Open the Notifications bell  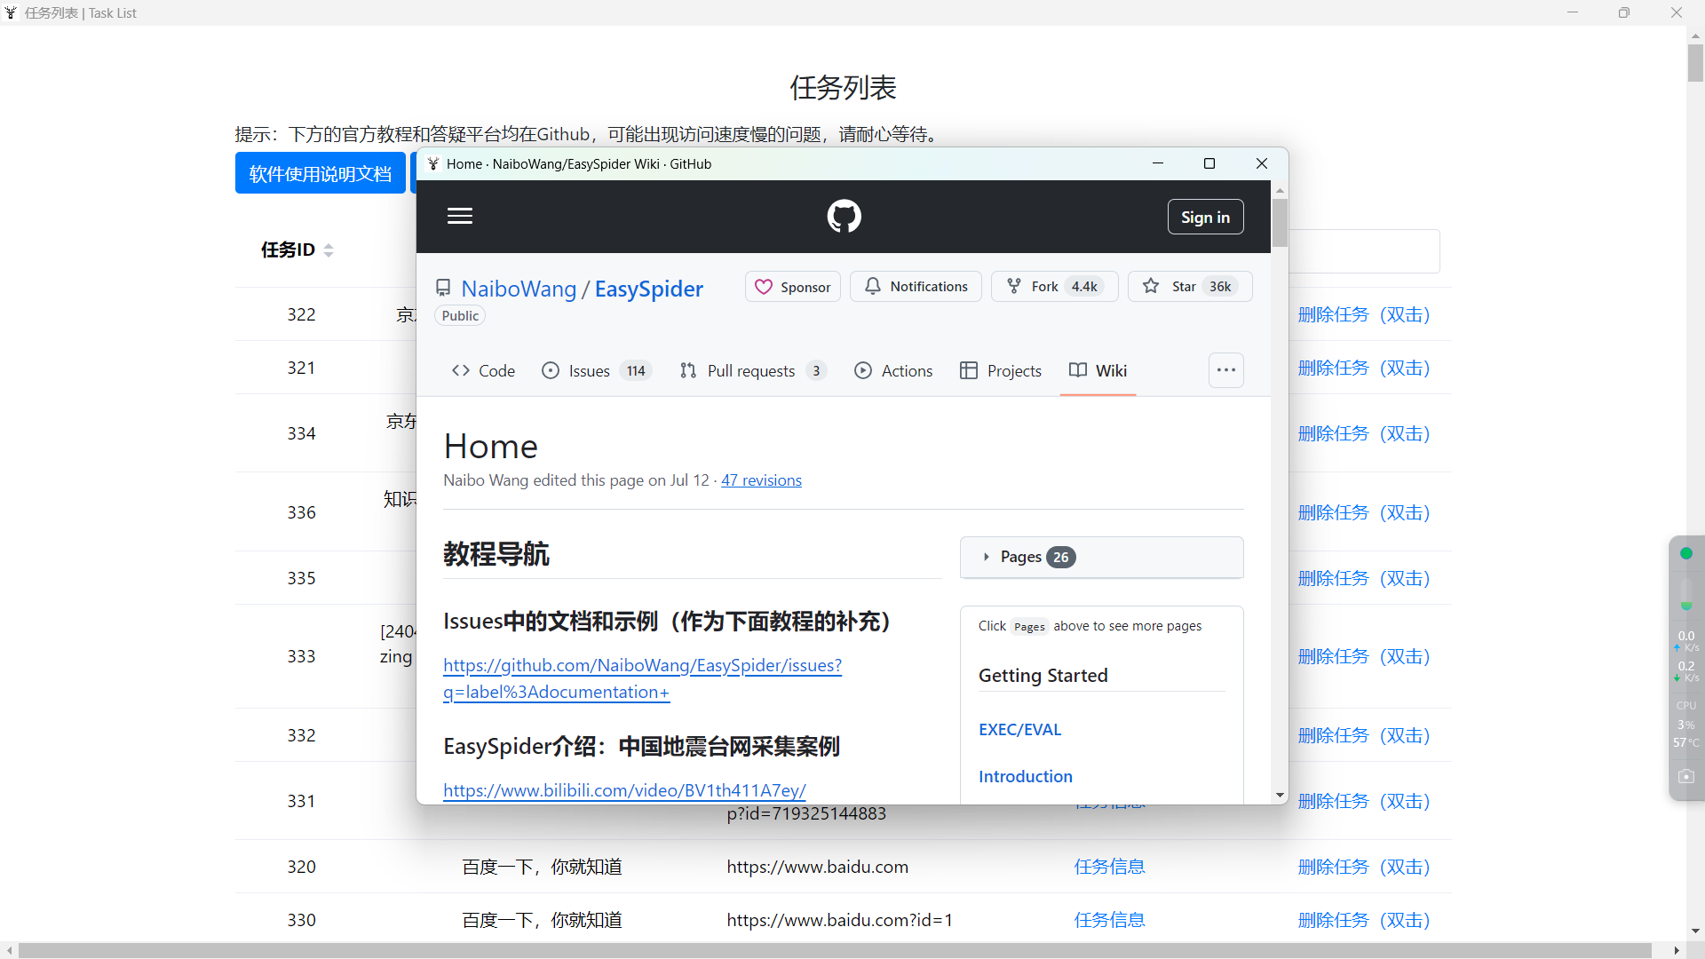click(873, 286)
